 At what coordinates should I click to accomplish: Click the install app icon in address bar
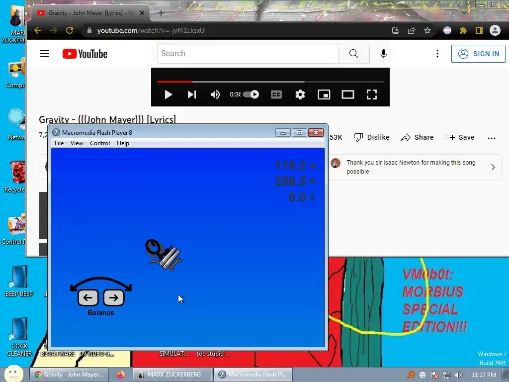(395, 30)
